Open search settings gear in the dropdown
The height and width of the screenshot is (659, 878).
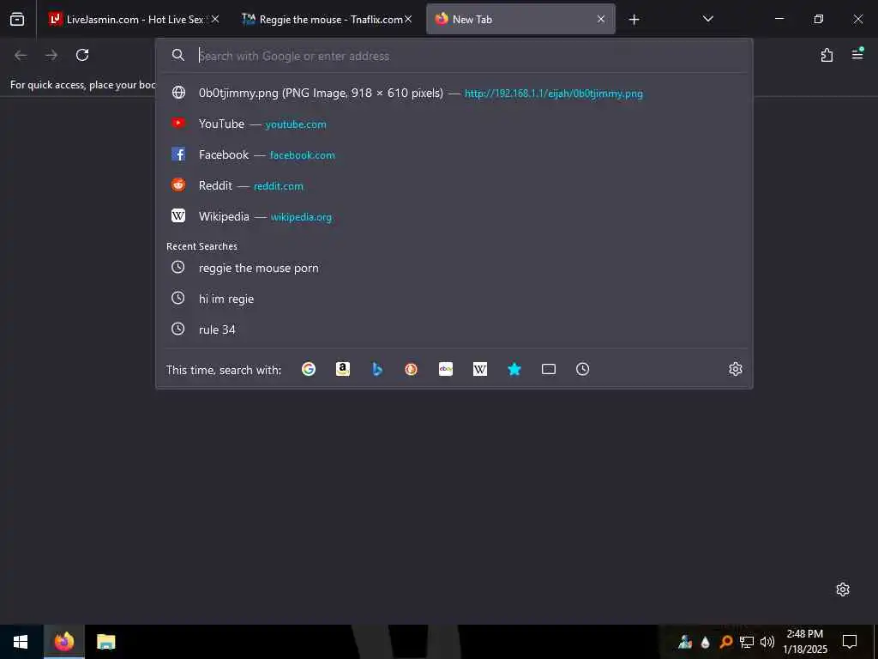pos(735,369)
